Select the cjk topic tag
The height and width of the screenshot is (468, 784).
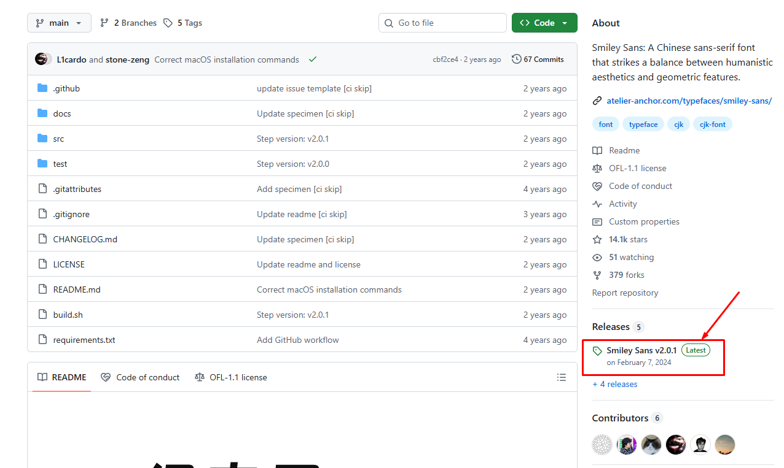[679, 125]
